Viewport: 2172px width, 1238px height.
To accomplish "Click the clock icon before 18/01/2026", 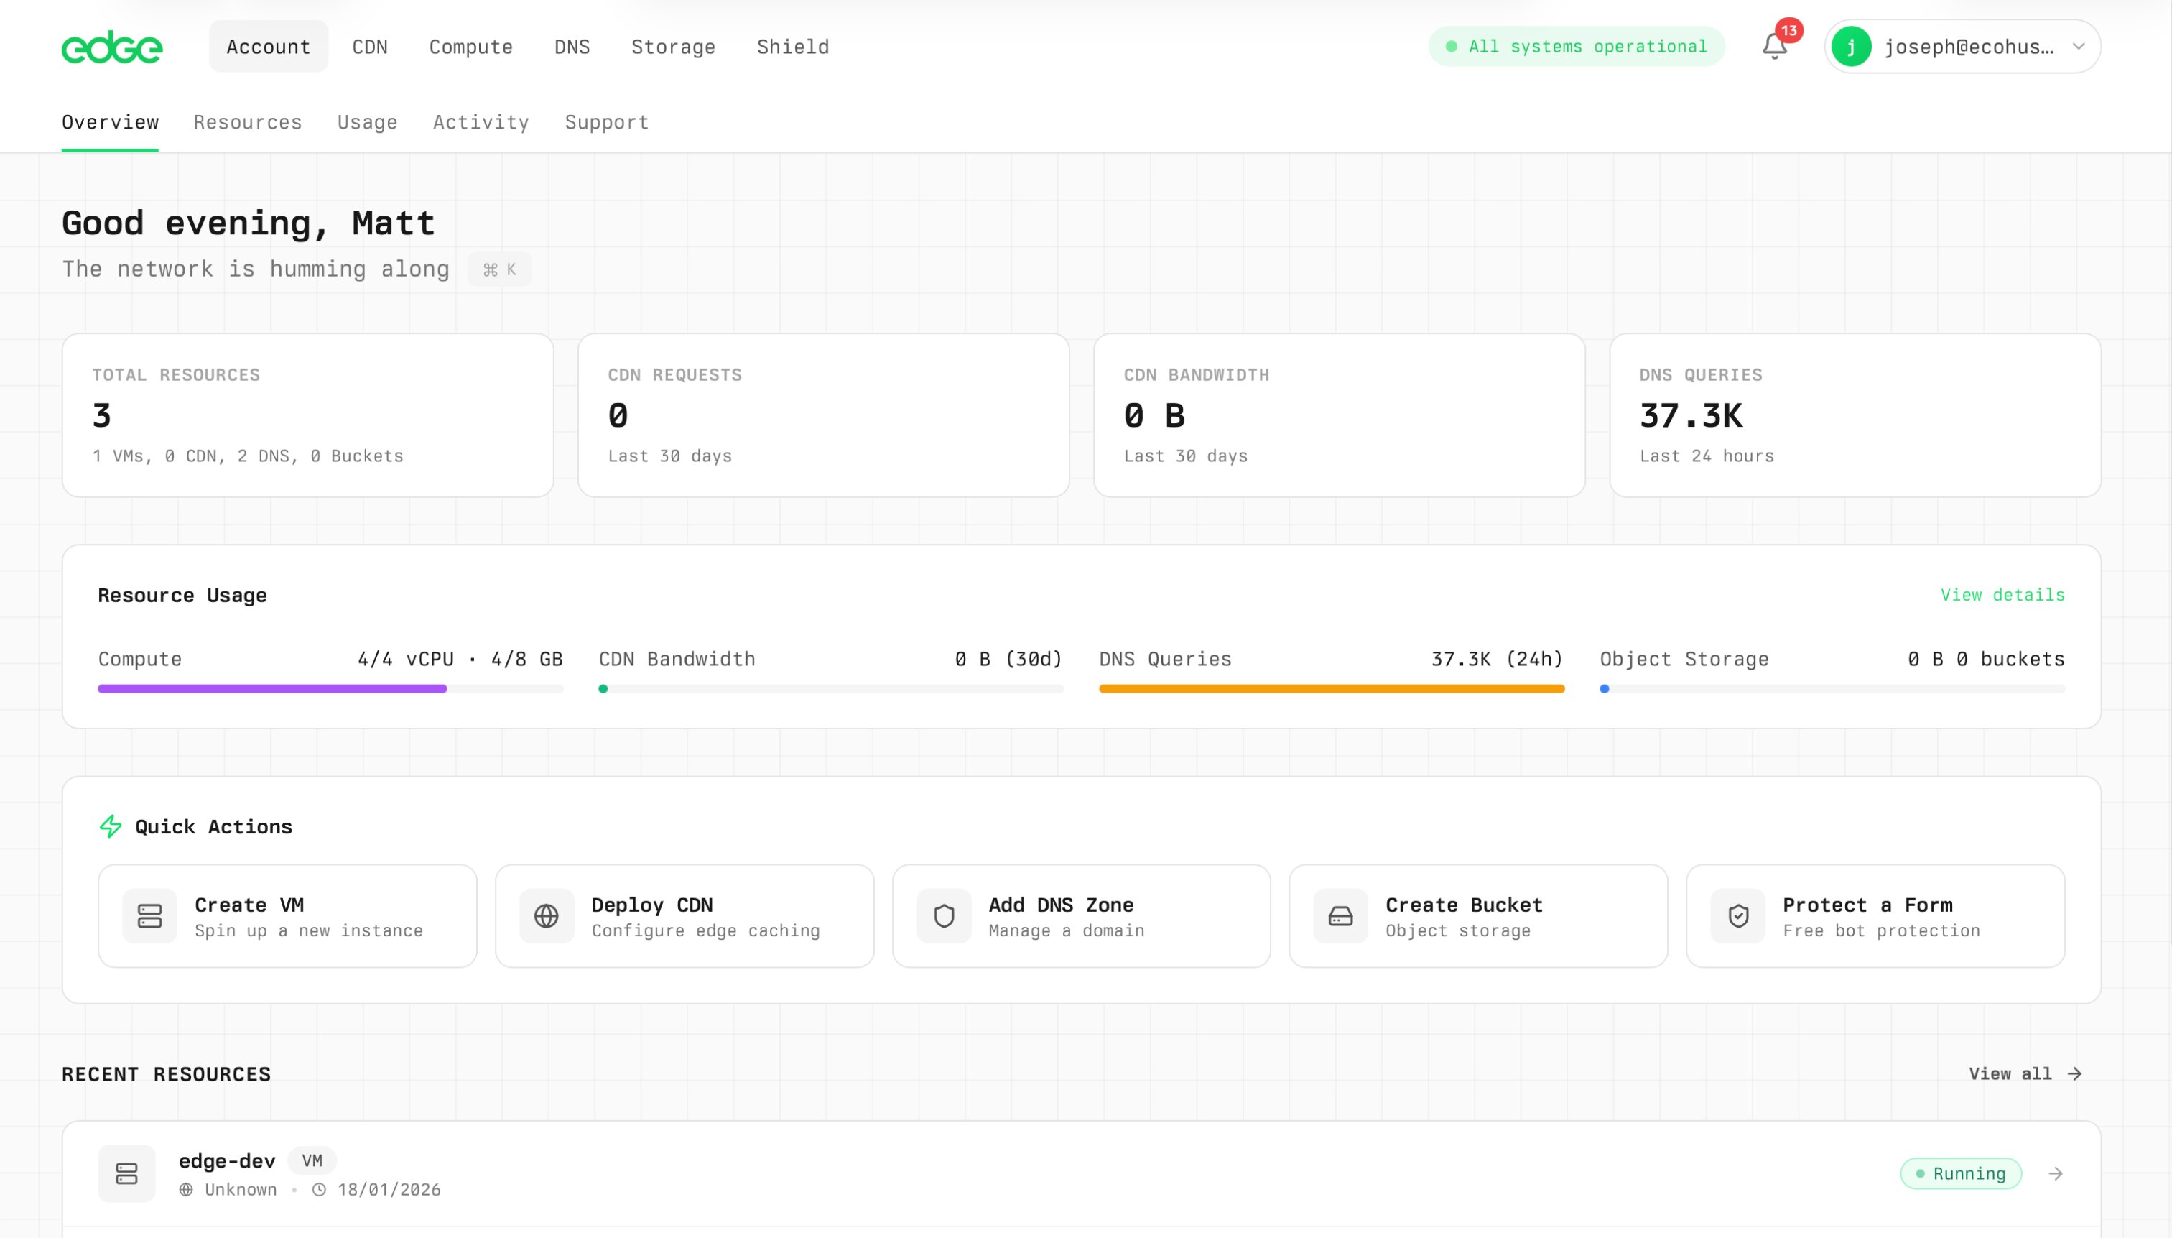I will click(x=320, y=1190).
